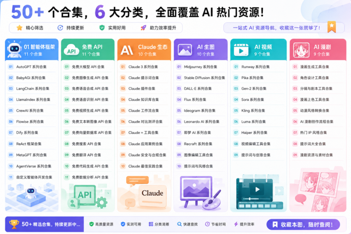The width and height of the screenshot is (351, 234).
Task: Select Dify 系列合集 entry
Action: click(32, 133)
